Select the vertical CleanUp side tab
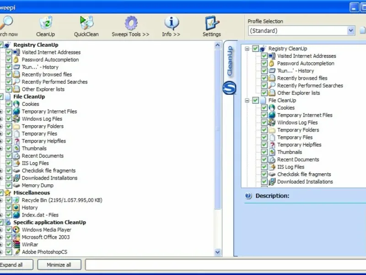 (230, 61)
